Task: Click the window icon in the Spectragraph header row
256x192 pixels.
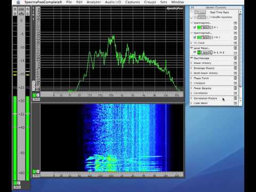Action: [x=235, y=33]
